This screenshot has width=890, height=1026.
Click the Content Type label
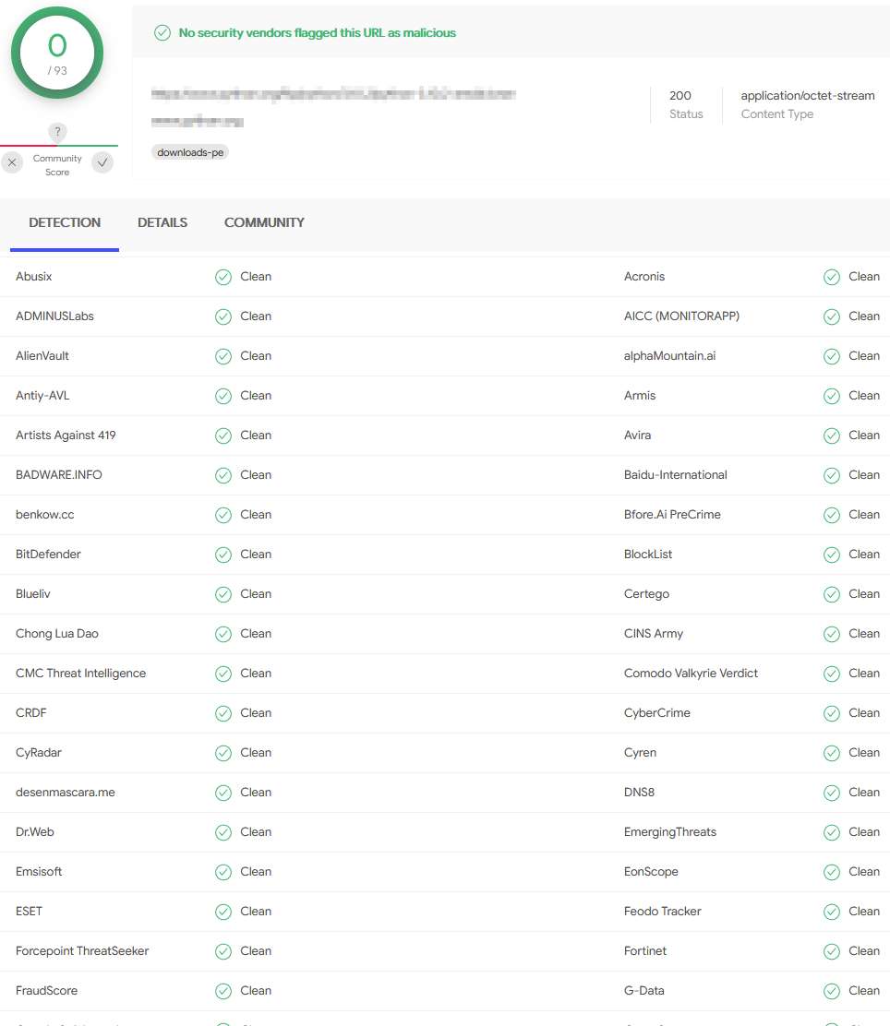click(776, 113)
